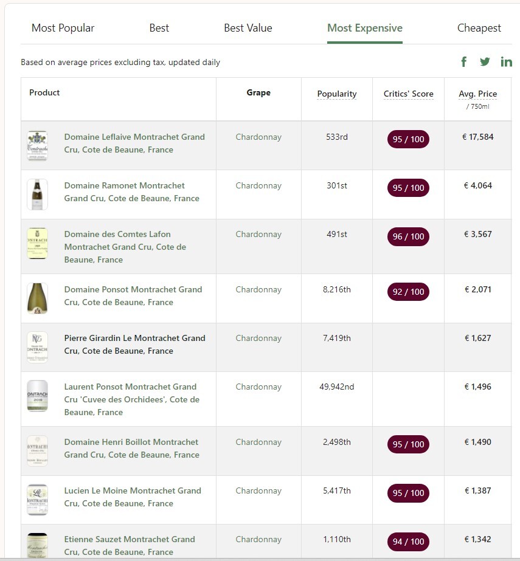This screenshot has width=520, height=561.
Task: Click the LinkedIn share icon
Action: pos(506,61)
